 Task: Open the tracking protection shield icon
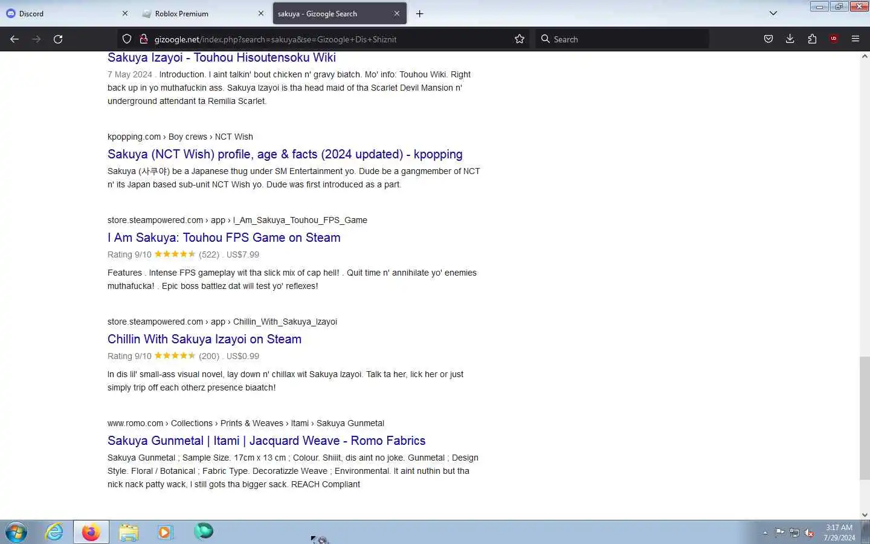[x=127, y=39]
